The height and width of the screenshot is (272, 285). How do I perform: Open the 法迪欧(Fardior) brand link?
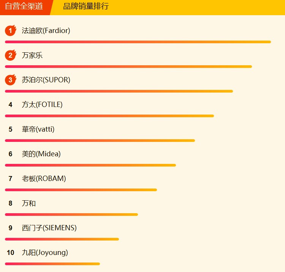(x=46, y=31)
